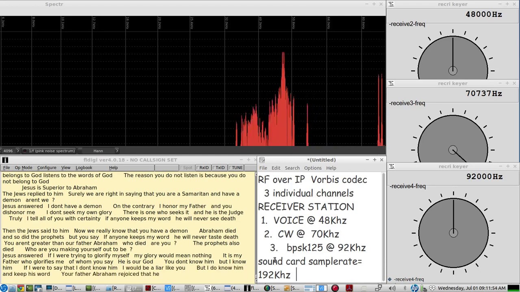Image resolution: width=520 pixels, height=292 pixels.
Task: Launch Chrome browser from the taskbar
Action: [x=21, y=288]
